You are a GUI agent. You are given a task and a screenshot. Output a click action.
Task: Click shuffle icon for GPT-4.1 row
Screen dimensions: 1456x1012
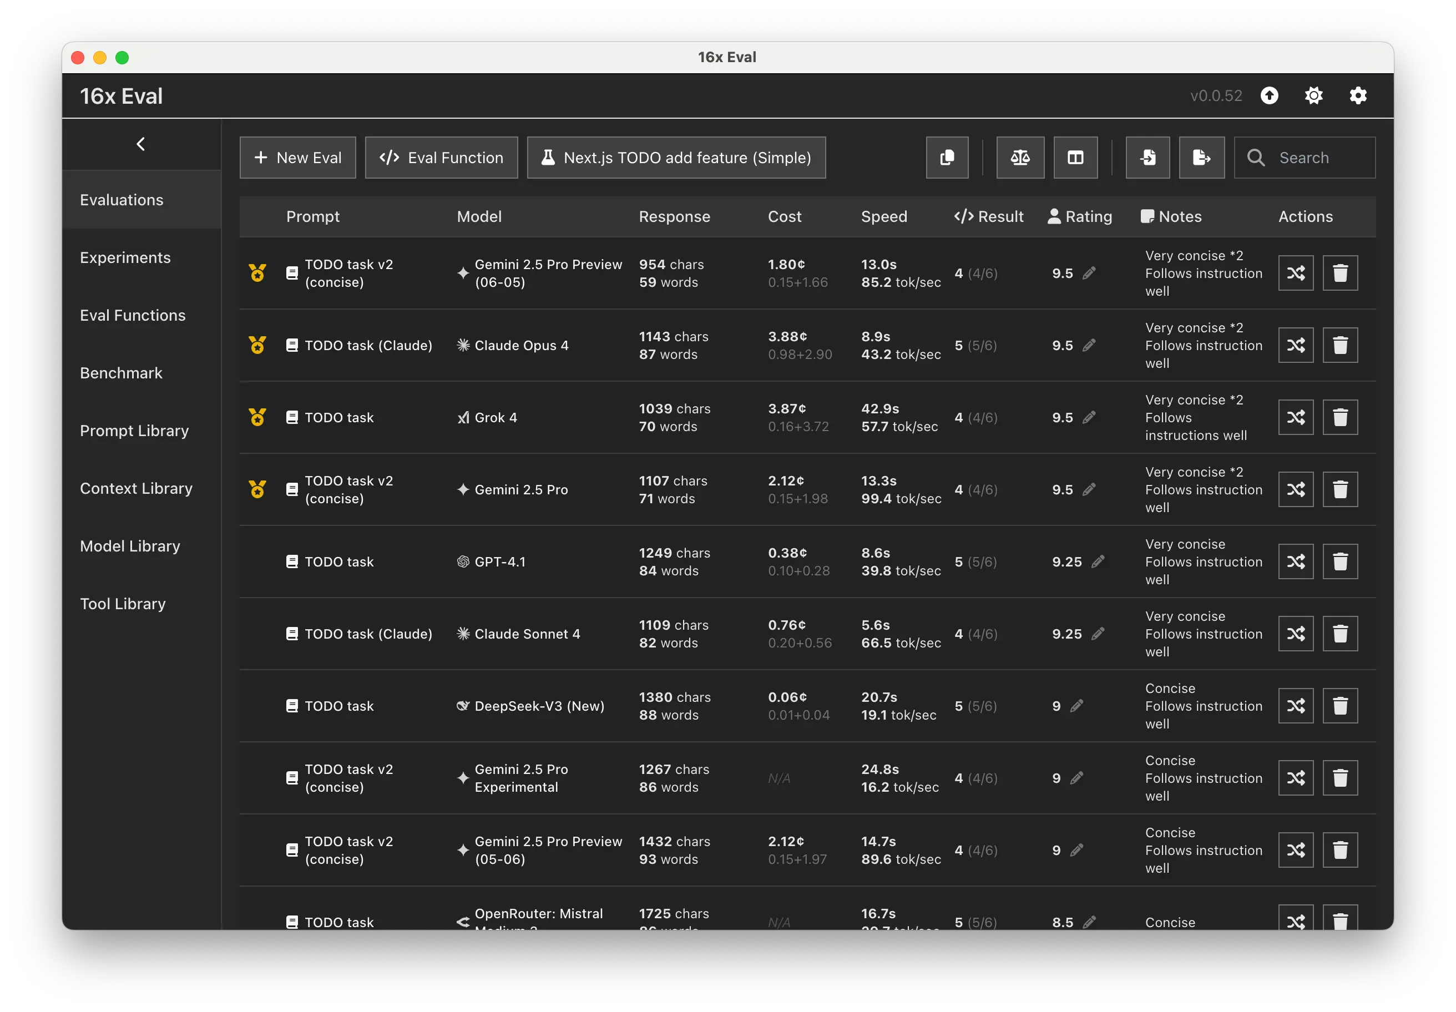1296,562
